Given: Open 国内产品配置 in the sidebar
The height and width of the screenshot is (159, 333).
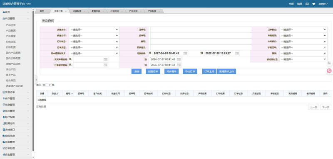Looking at the screenshot, I should [x=13, y=53].
